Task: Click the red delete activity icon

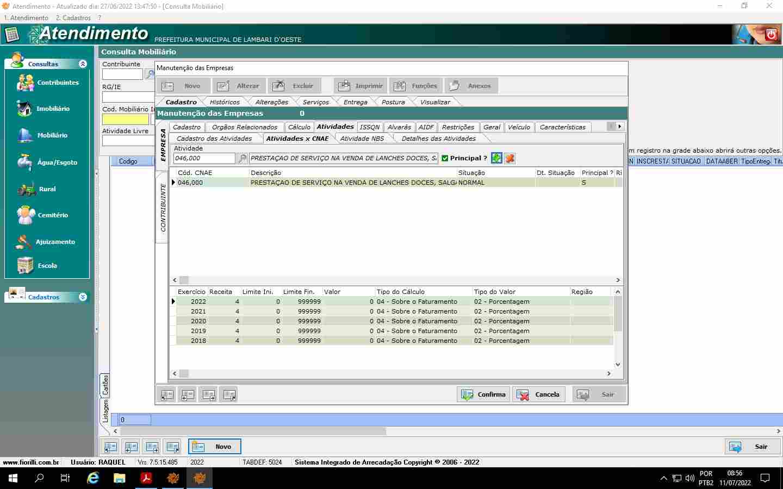Action: point(509,158)
